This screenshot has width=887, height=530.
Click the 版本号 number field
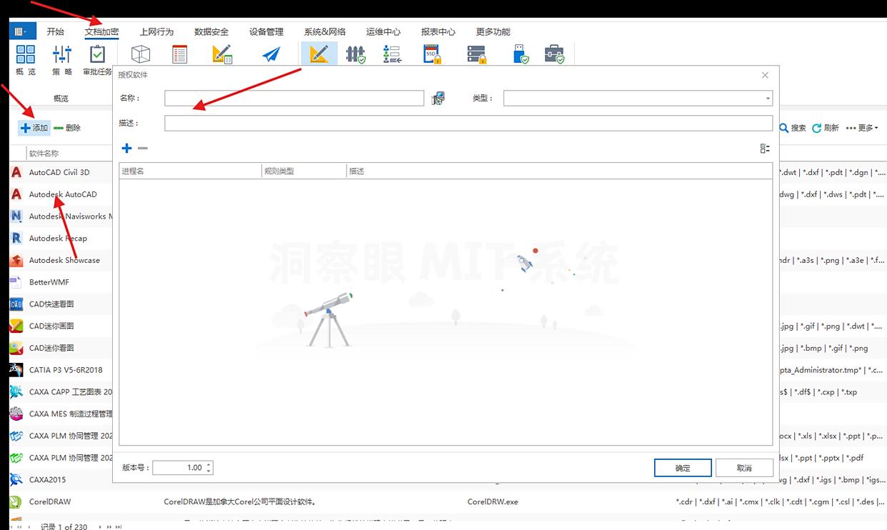[183, 468]
